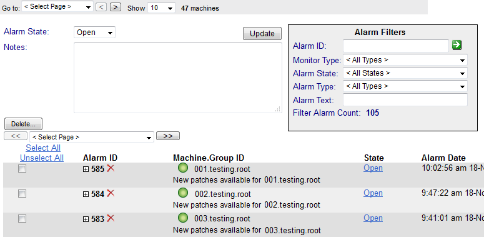Click the Select All link
This screenshot has height=237, width=484.
point(43,148)
